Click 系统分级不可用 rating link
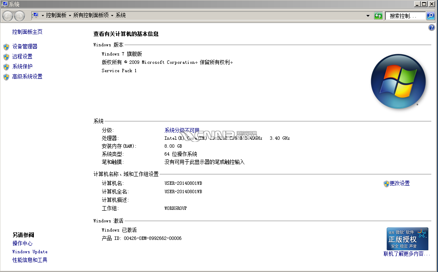Screen dimensions: 438x272 182,130
